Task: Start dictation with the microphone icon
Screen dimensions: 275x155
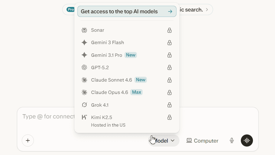Action: click(x=232, y=140)
